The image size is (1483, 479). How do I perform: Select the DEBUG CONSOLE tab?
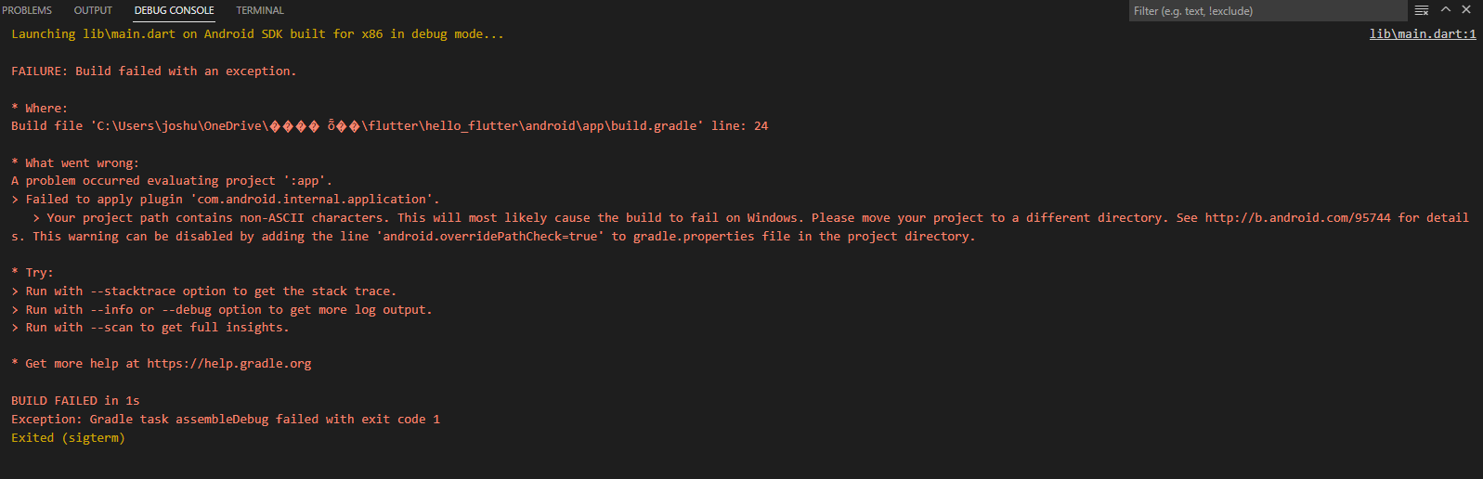pos(174,10)
